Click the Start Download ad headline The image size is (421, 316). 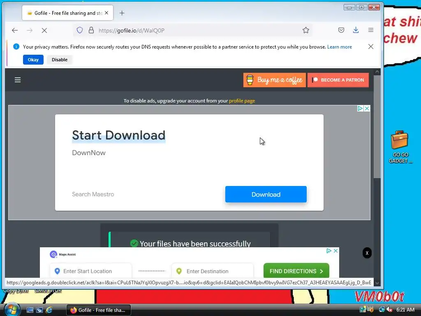click(x=119, y=135)
